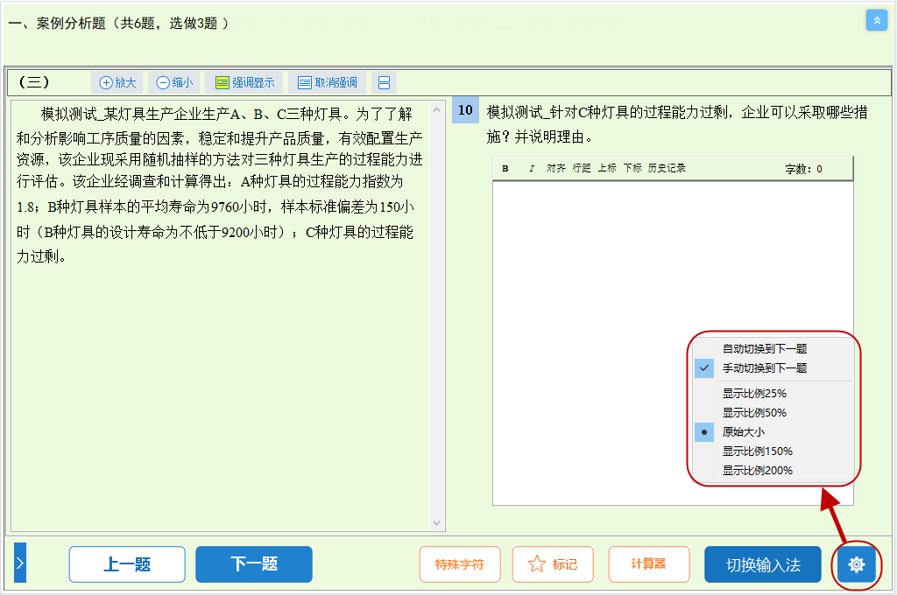Toggle bold in the answer editor
897x595 pixels.
click(505, 169)
